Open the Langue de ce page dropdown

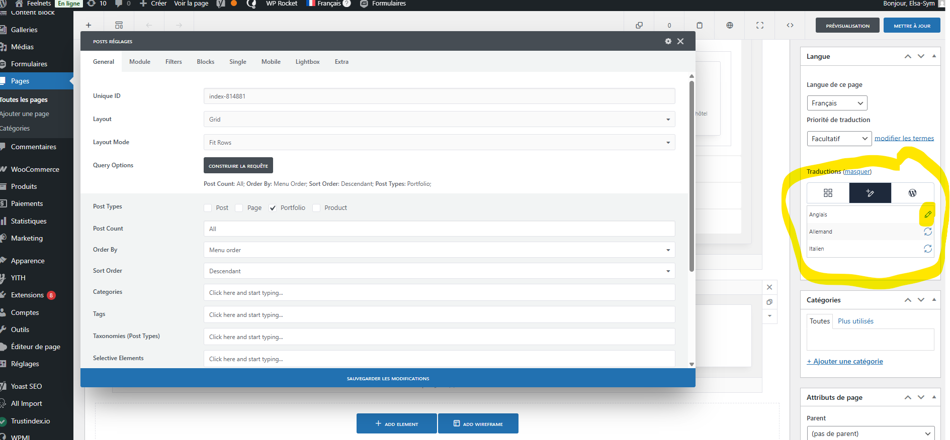(x=837, y=103)
